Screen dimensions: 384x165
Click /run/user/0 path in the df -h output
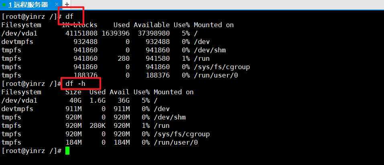[x=176, y=143]
